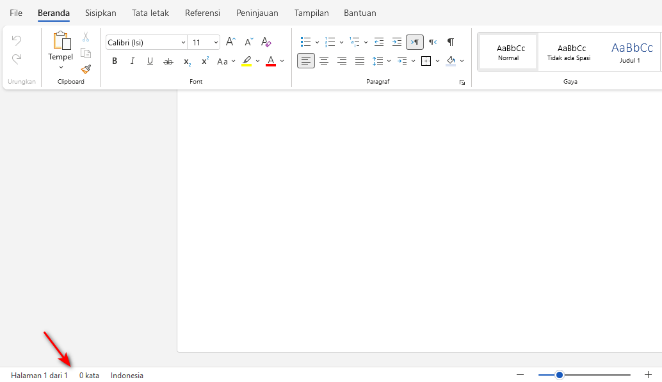
Task: Apply yellow text highlight color
Action: (x=247, y=61)
